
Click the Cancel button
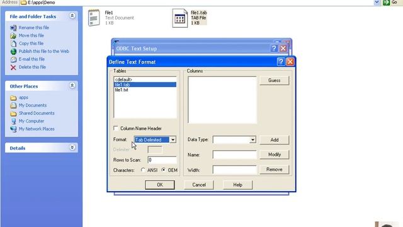point(199,185)
